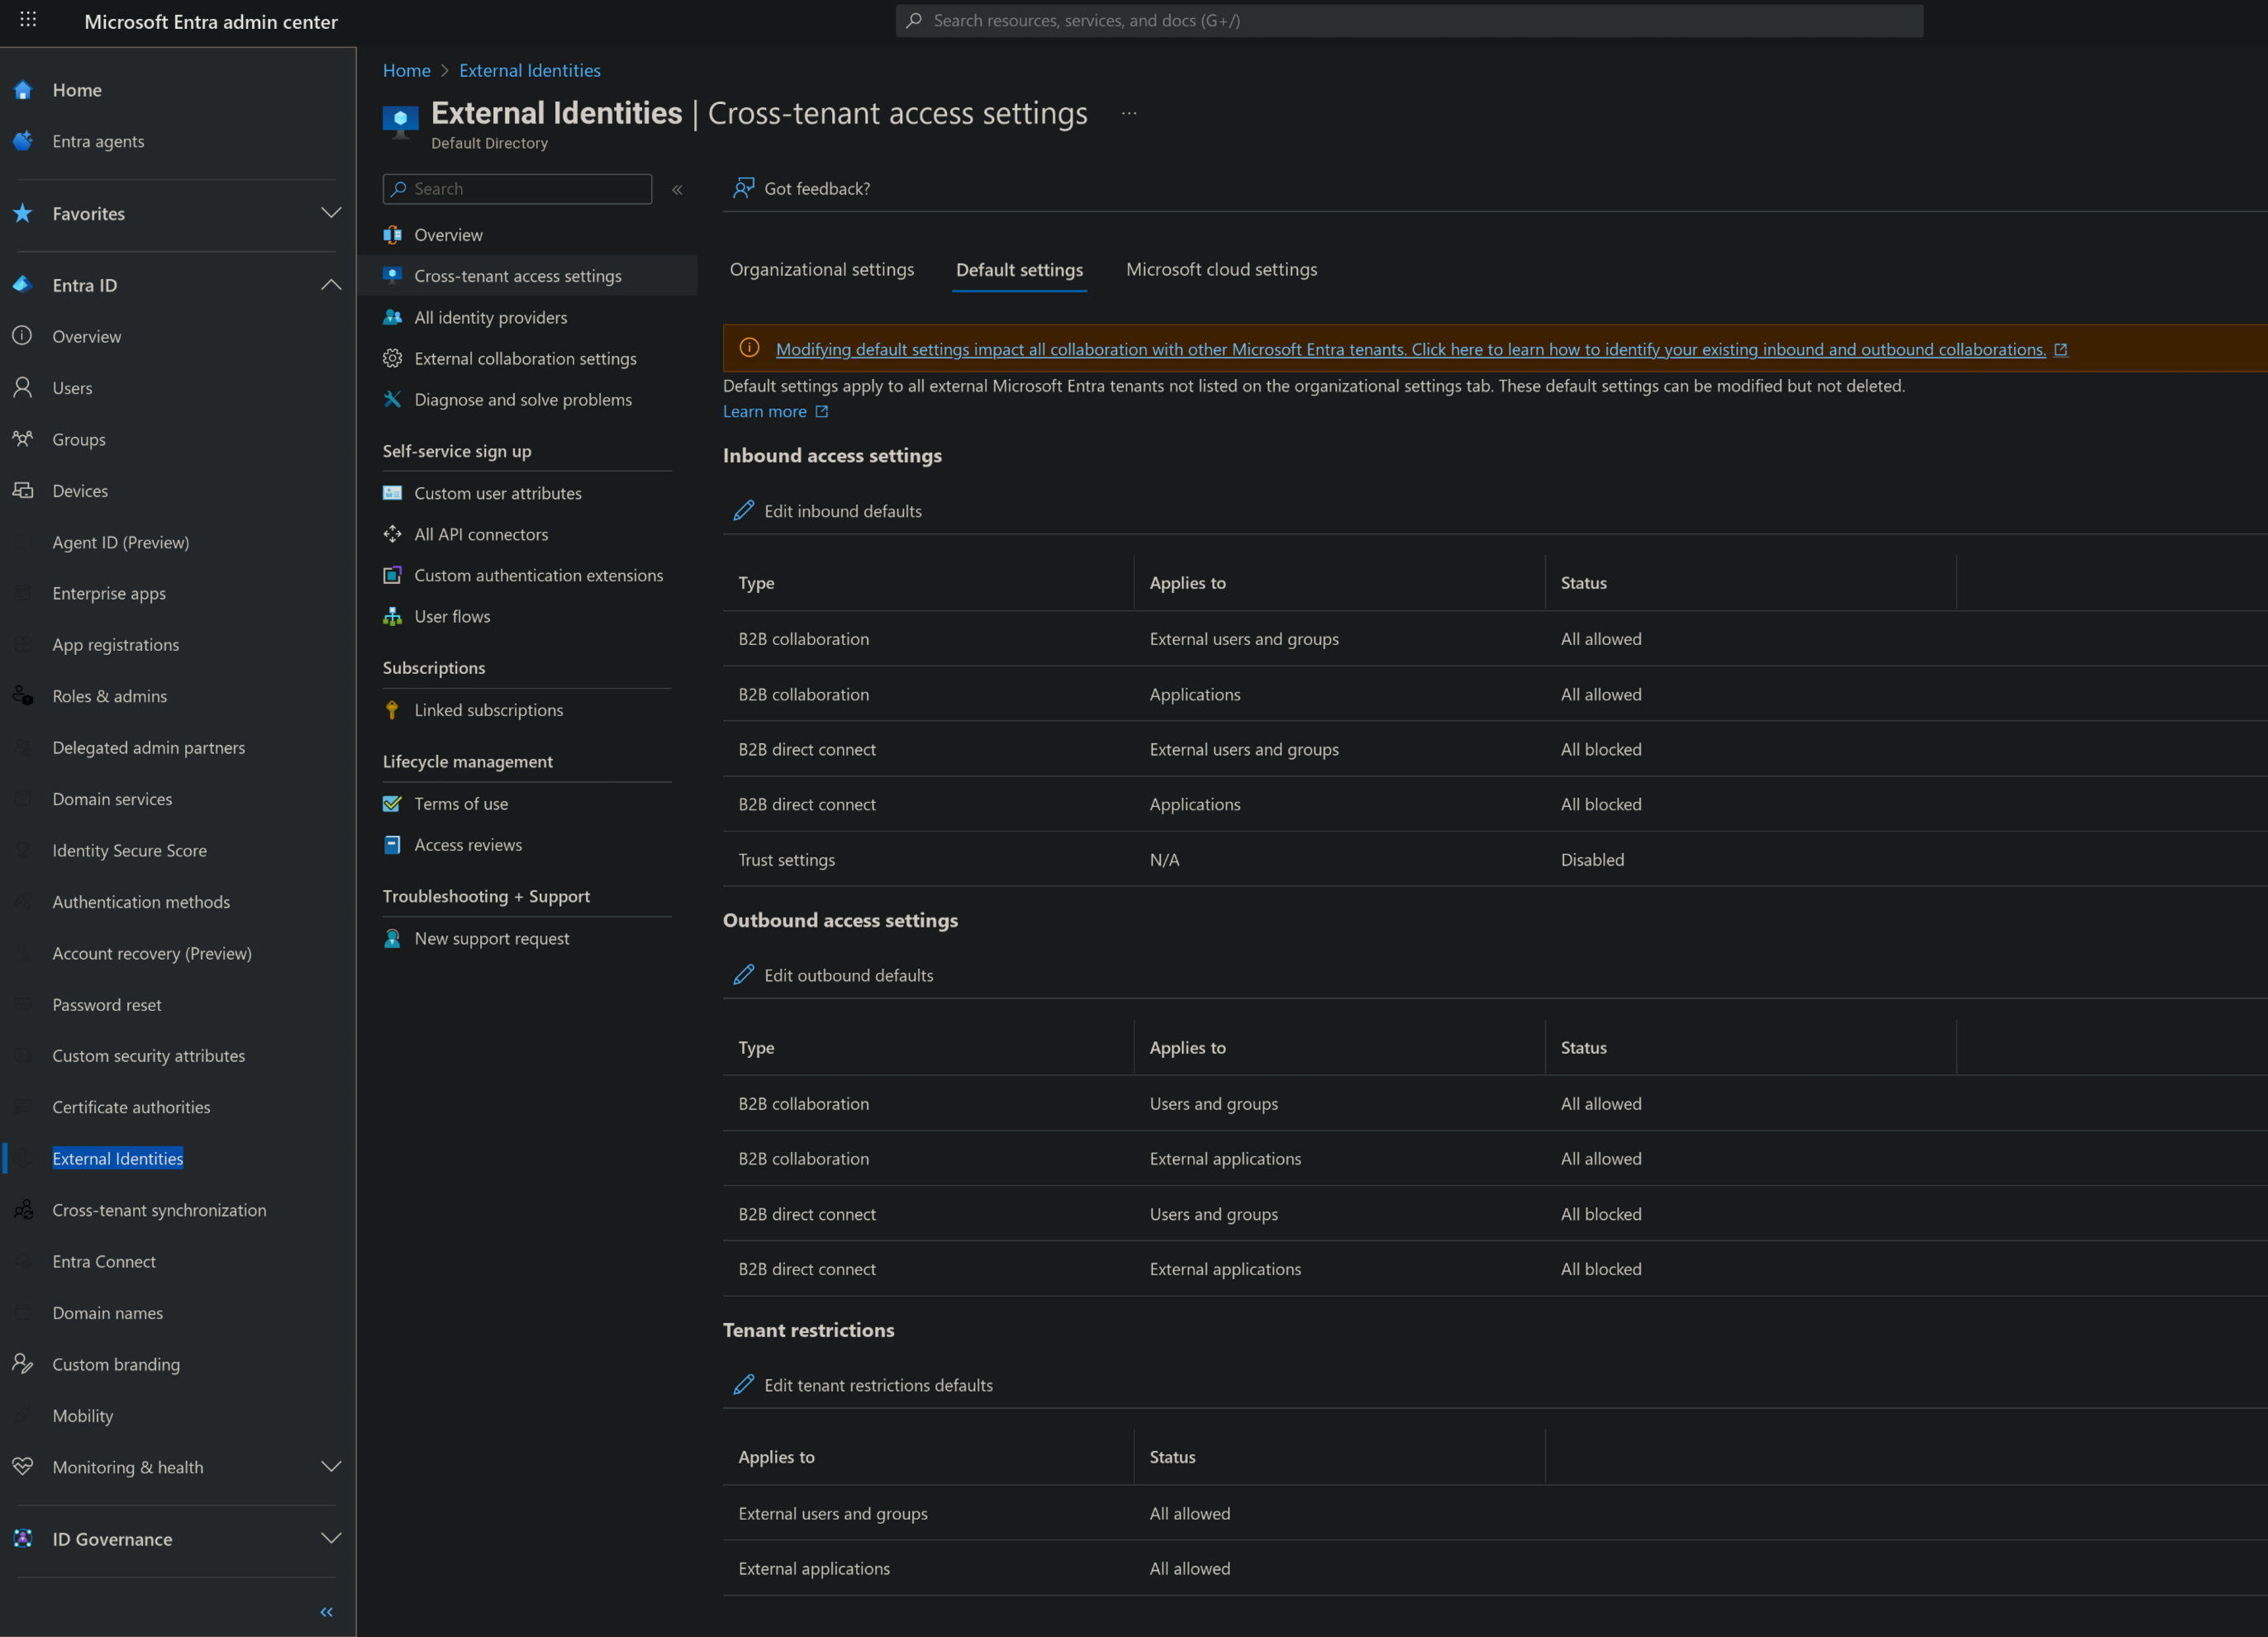The image size is (2268, 1637).
Task: Click the All API connectors icon
Action: coord(392,534)
